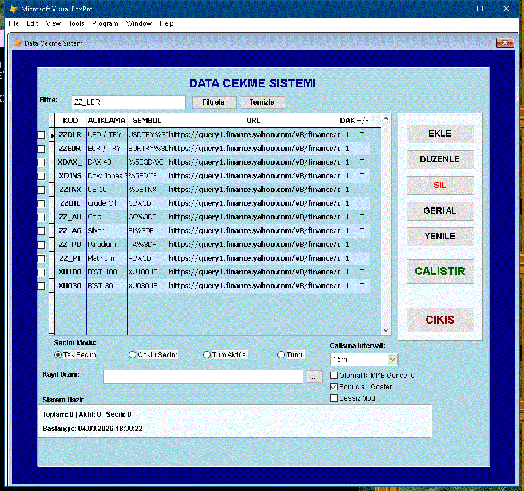Enable the Otomatik IMKB Guncelle checkbox
The height and width of the screenshot is (491, 524).
[x=334, y=376]
